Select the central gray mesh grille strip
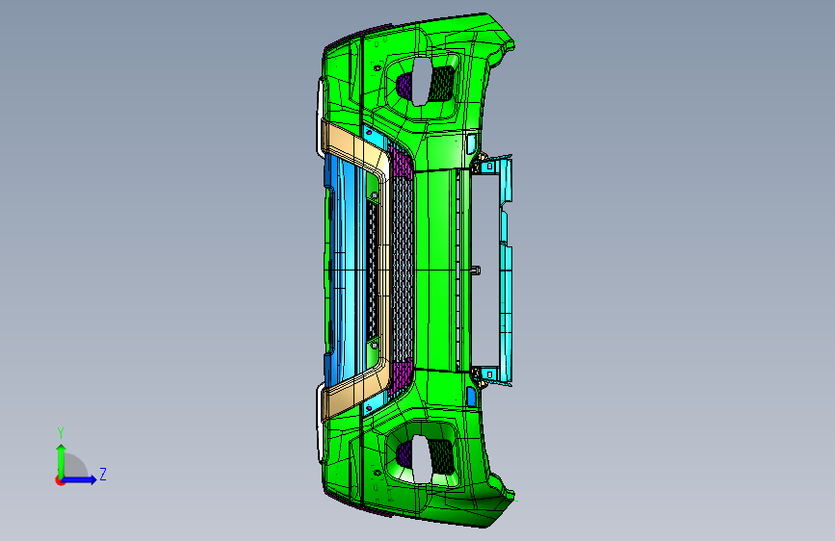Image resolution: width=835 pixels, height=541 pixels. (x=403, y=270)
